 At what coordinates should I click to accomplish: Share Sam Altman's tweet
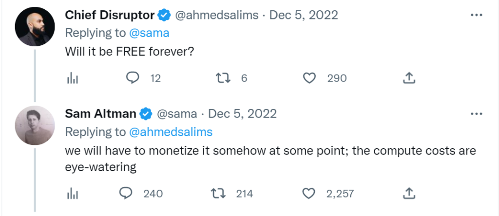(409, 194)
